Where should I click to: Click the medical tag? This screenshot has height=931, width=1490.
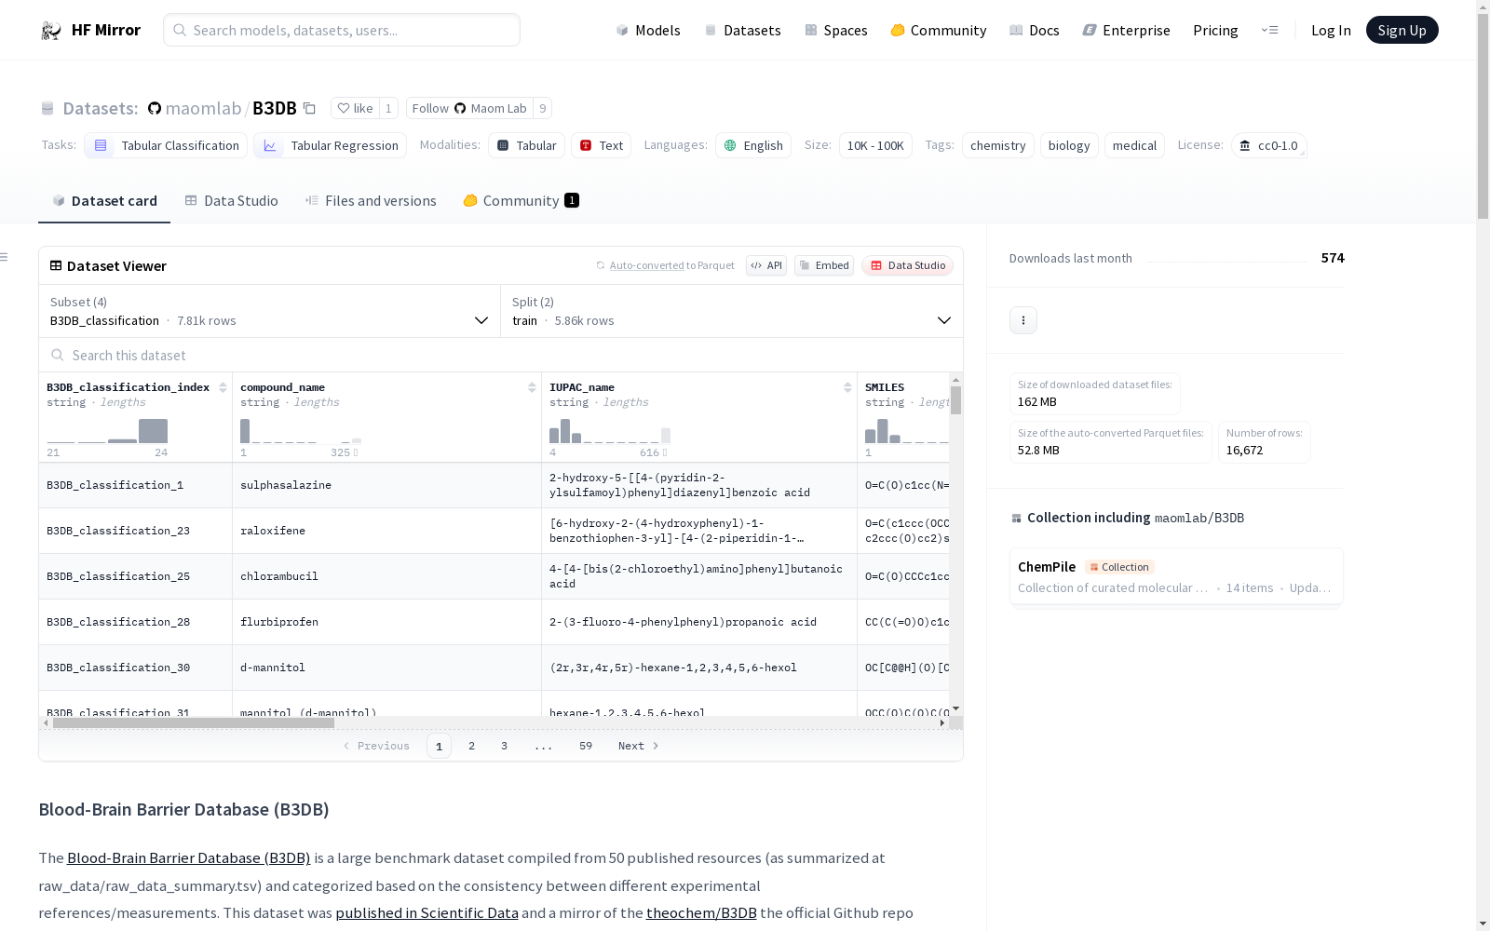[x=1134, y=145]
